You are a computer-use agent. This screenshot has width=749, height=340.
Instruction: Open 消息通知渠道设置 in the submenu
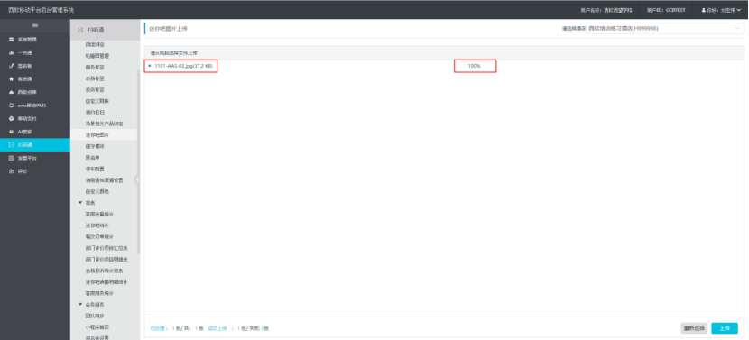tap(104, 180)
